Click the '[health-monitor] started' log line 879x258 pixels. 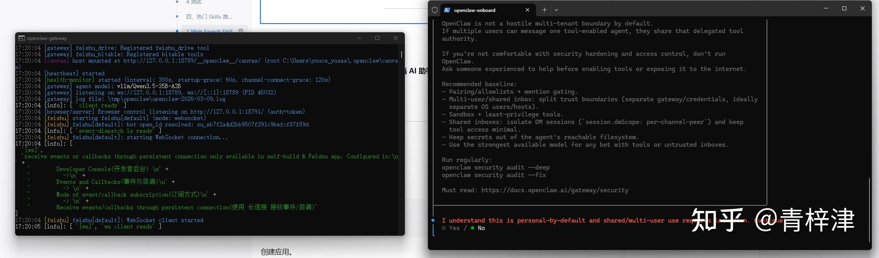click(173, 80)
